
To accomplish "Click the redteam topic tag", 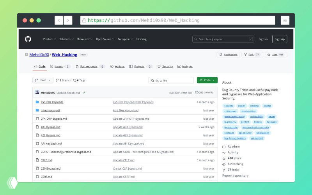I will tap(229, 133).
